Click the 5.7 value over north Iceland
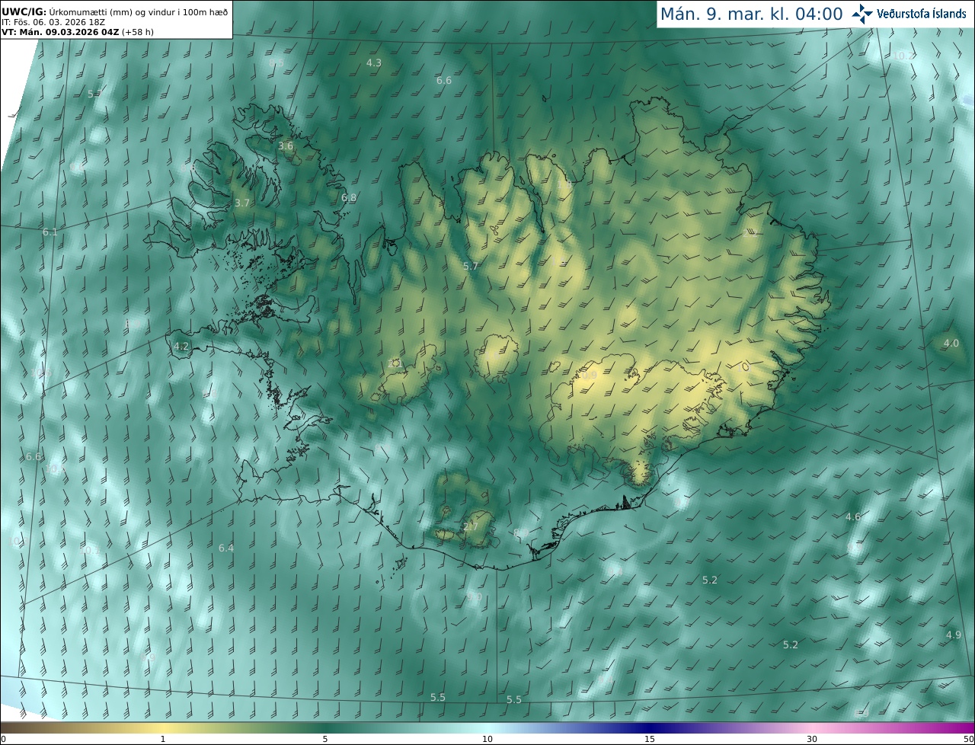The height and width of the screenshot is (745, 975). pyautogui.click(x=471, y=266)
